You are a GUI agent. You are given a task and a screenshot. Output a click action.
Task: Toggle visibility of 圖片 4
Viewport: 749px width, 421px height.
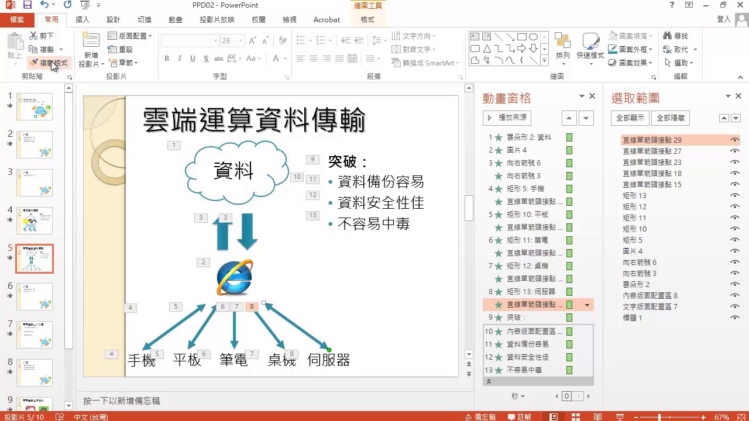coord(734,251)
